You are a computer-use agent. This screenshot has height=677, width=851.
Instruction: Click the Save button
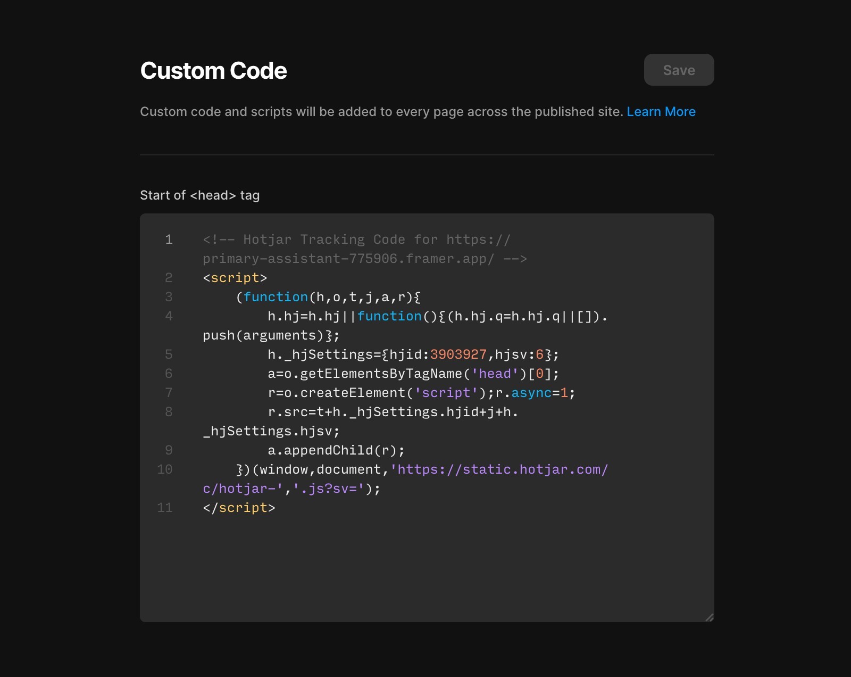(679, 70)
